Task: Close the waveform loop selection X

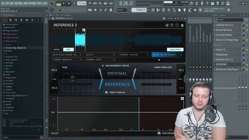Action: pos(84,30)
